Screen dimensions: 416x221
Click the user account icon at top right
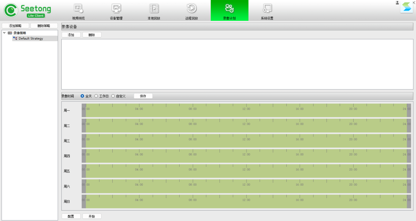pos(397,3)
